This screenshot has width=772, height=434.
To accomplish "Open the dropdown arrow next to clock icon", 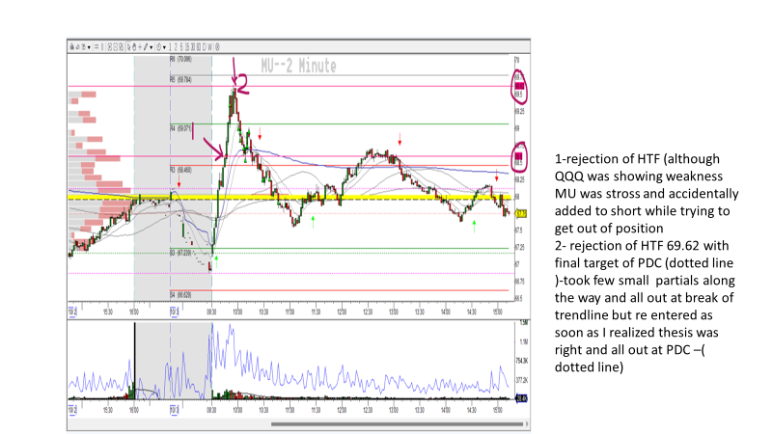I will click(x=164, y=47).
